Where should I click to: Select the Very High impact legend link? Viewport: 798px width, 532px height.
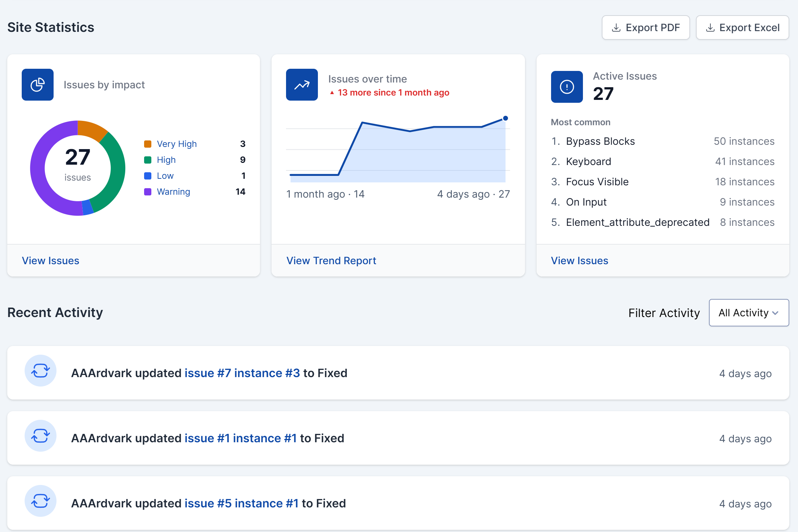pos(177,144)
